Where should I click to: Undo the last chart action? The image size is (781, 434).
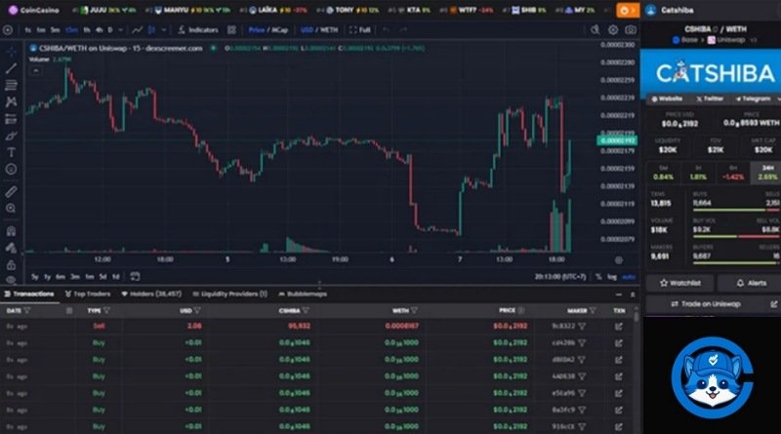[386, 30]
